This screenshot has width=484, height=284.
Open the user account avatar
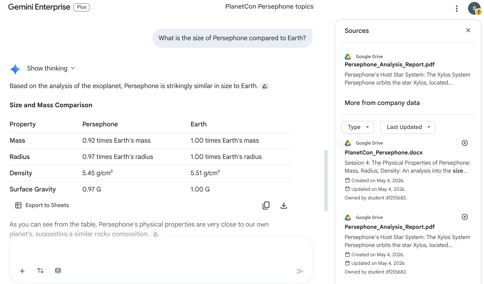(x=474, y=8)
